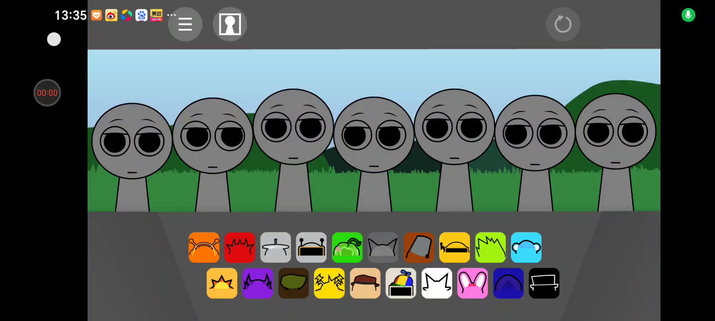Pick the purple horned icon
Viewport: 715px width, 321px height.
point(257,283)
